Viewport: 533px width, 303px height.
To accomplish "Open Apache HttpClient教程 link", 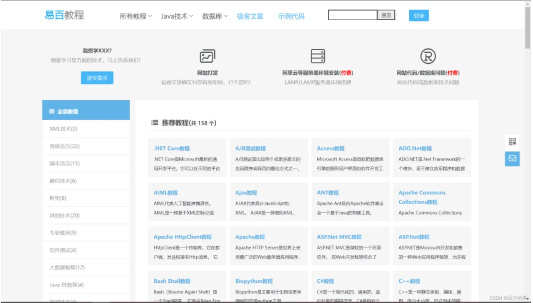I will tap(183, 237).
